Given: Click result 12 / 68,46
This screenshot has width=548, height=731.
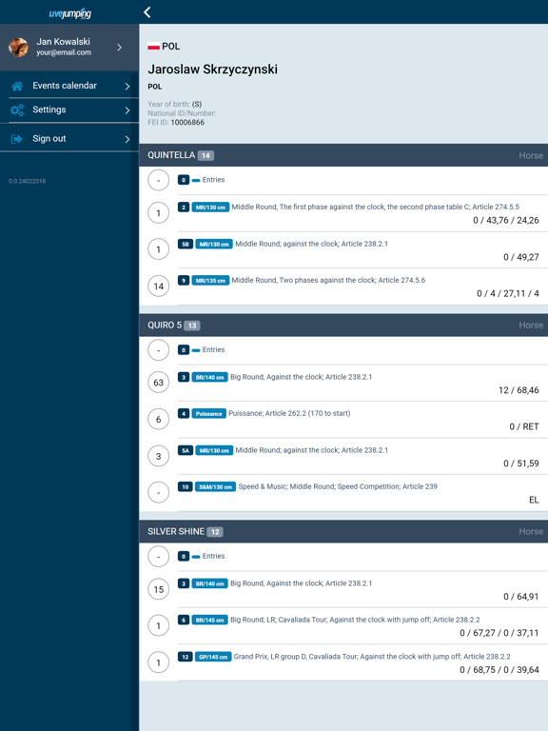Looking at the screenshot, I should click(x=519, y=389).
